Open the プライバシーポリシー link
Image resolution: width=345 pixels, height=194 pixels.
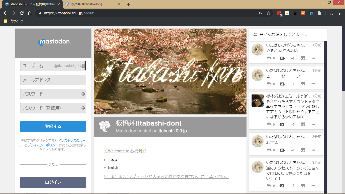pos(43,145)
